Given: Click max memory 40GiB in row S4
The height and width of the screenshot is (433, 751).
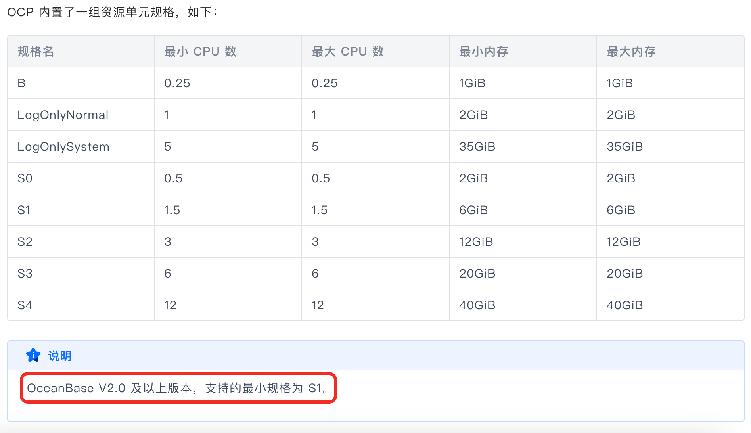Looking at the screenshot, I should 625,305.
